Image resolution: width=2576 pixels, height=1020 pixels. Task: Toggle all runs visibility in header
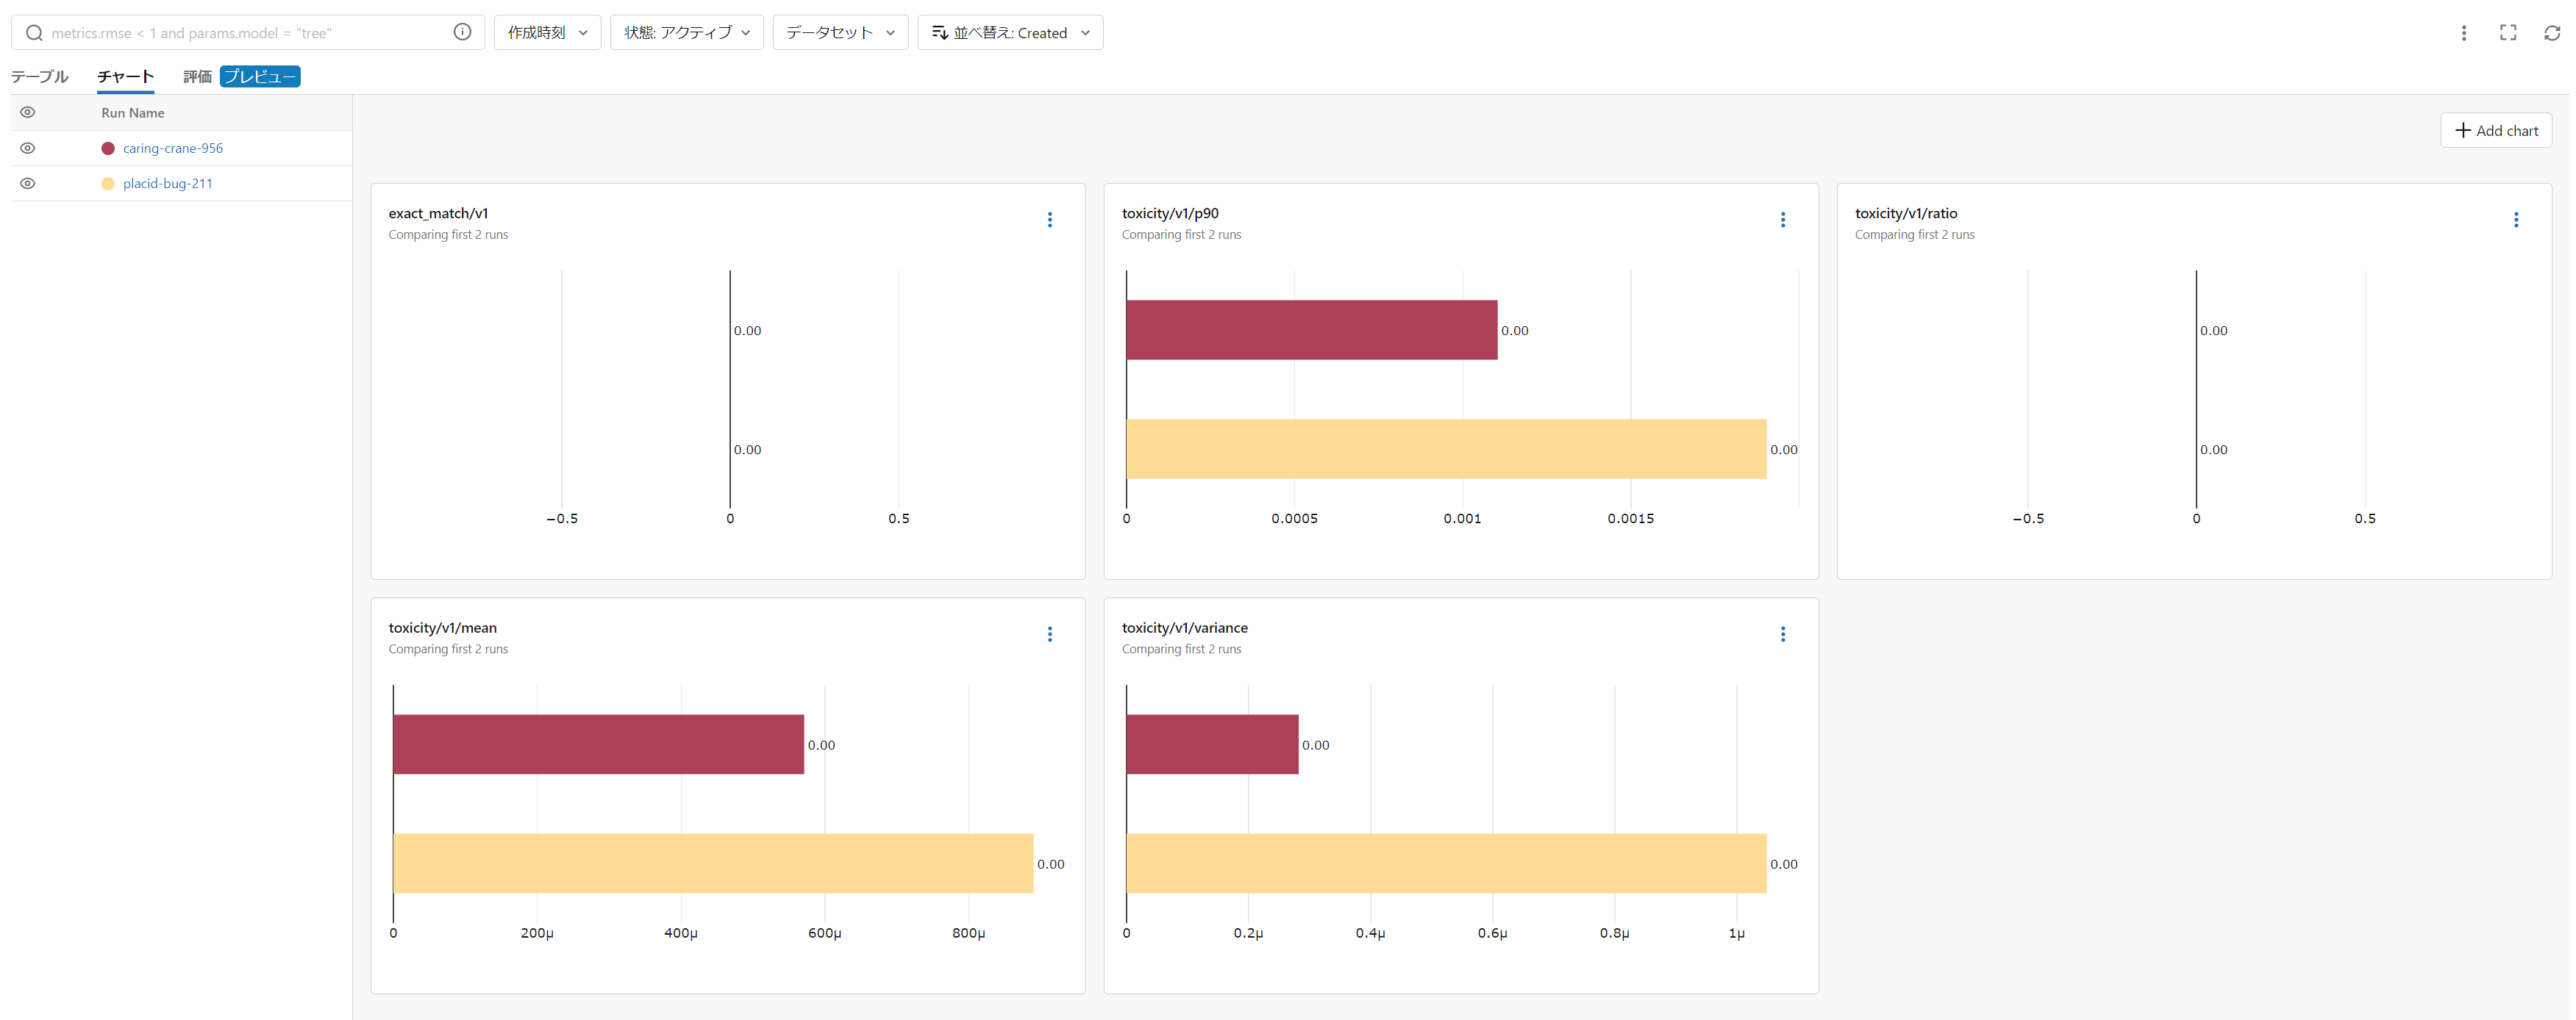point(28,113)
